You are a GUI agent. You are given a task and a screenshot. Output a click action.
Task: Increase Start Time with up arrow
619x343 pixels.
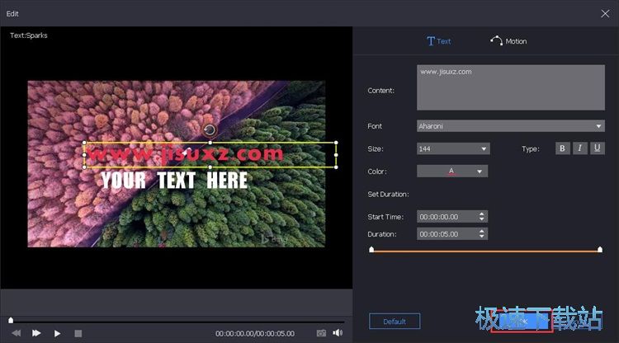pyautogui.click(x=482, y=214)
